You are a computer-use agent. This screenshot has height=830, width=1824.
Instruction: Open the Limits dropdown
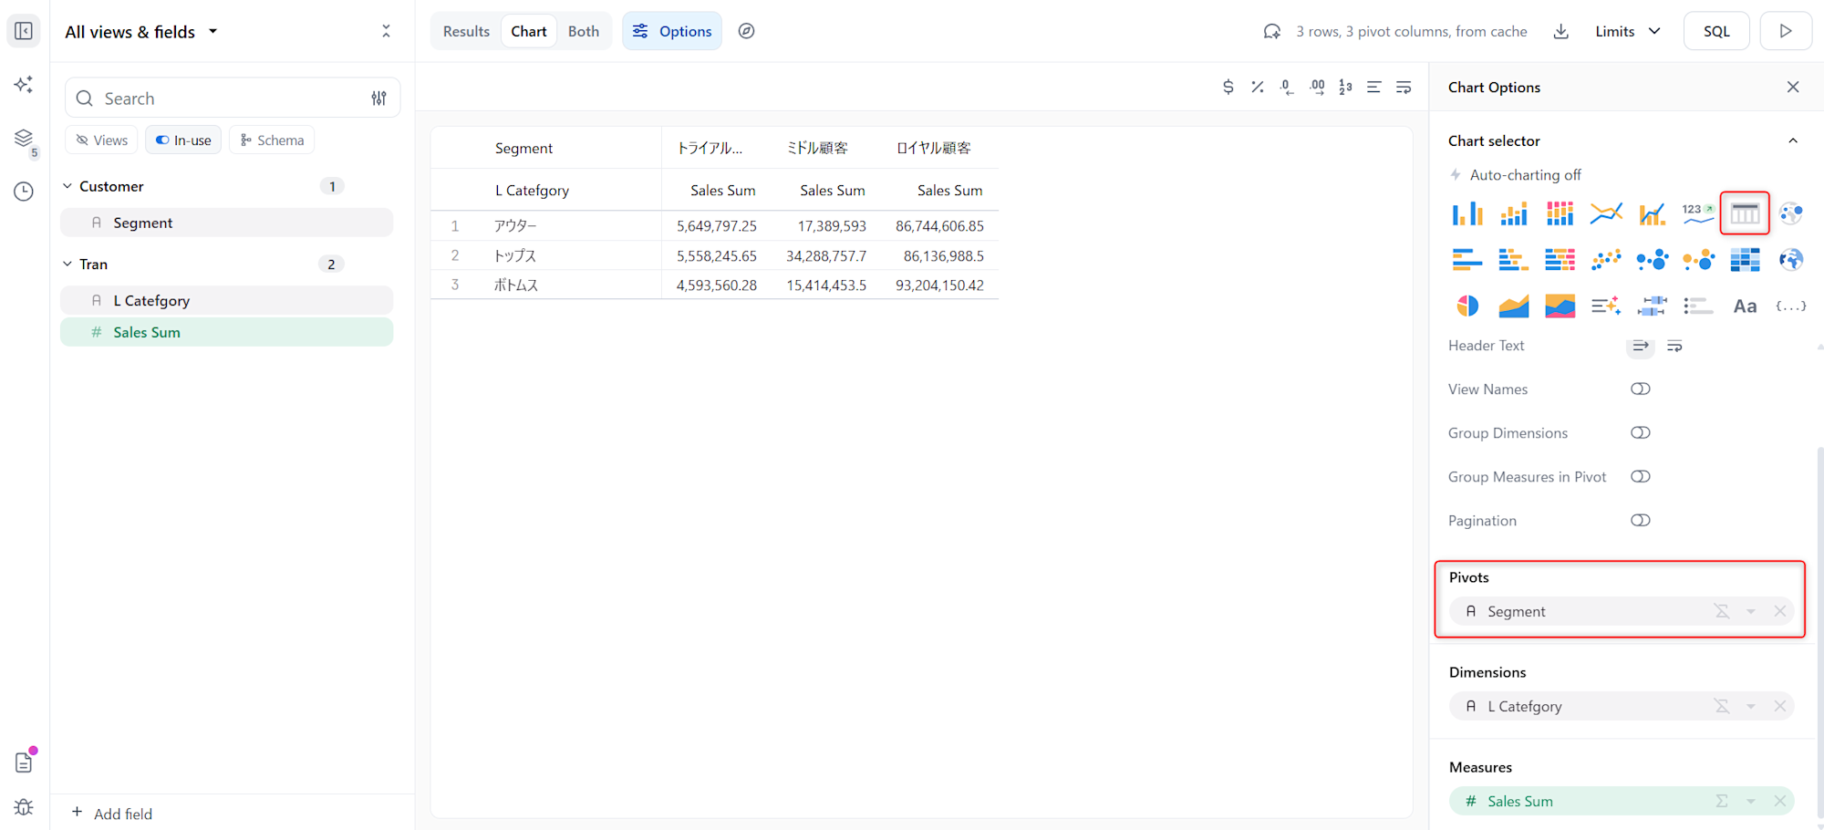pyautogui.click(x=1627, y=32)
